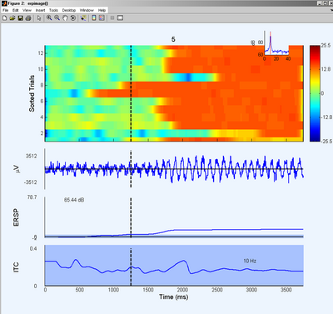Screen dimensions: 333x314
Task: Click the "Sorted Trials" y-axis label
Action: (x=32, y=93)
